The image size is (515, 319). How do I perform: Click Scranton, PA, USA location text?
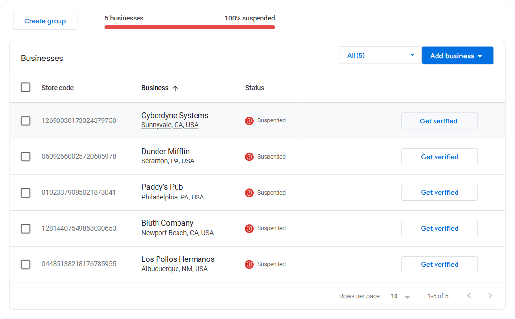tap(168, 161)
